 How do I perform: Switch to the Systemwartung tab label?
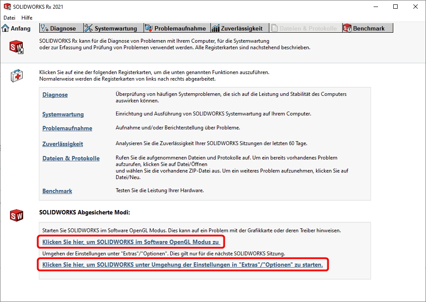tap(116, 28)
